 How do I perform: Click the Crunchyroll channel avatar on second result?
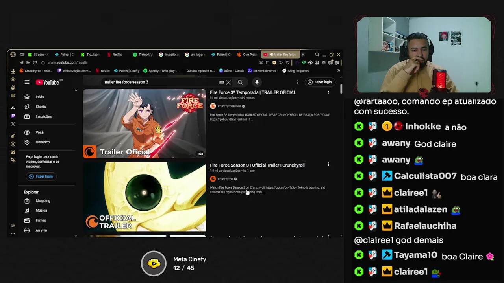213,179
